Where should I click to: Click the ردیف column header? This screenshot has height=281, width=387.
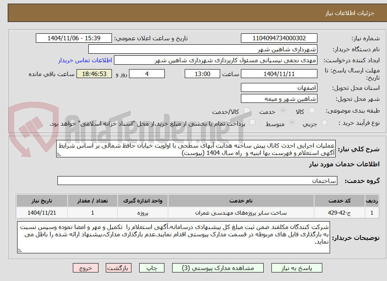372,201
